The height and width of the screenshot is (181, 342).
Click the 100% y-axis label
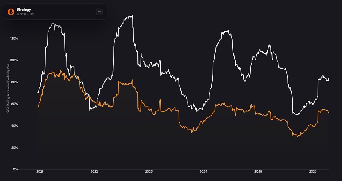point(14,60)
